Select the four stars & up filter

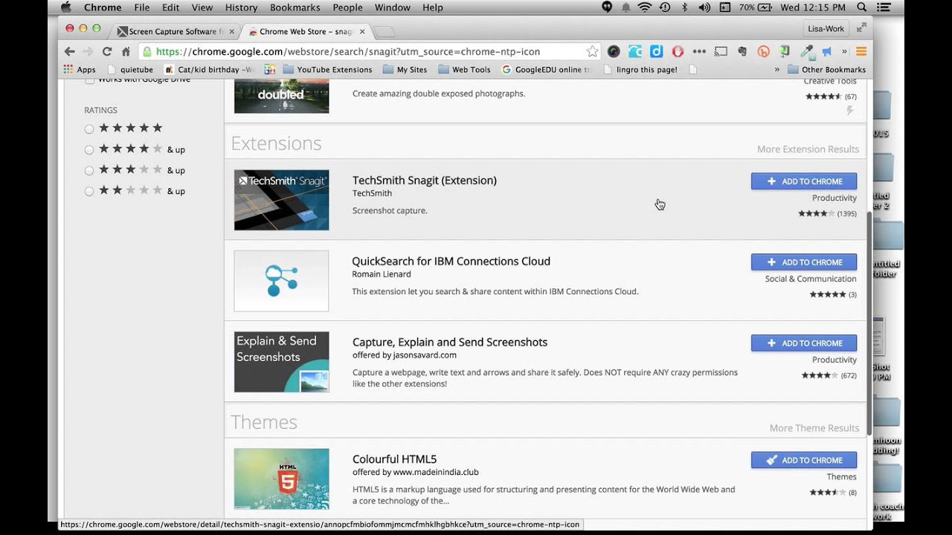[89, 150]
